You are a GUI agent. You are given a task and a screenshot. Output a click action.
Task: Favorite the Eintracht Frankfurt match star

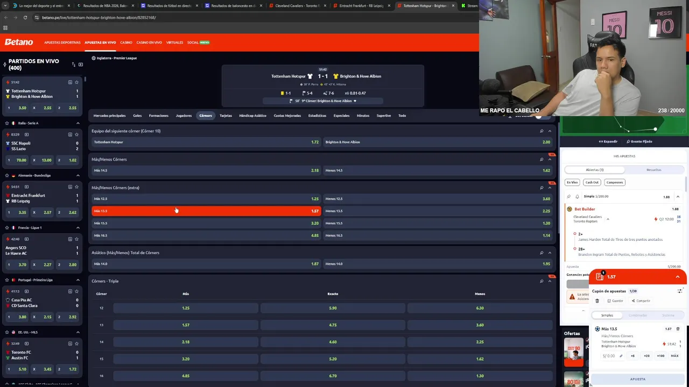coord(76,187)
